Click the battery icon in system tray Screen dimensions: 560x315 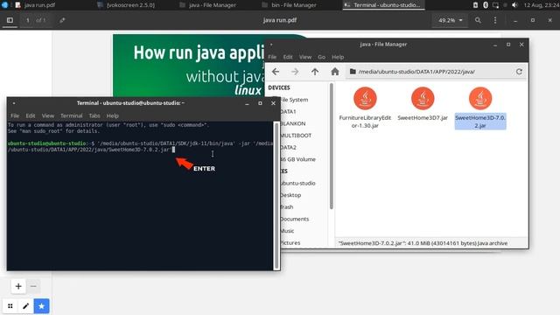click(x=475, y=5)
